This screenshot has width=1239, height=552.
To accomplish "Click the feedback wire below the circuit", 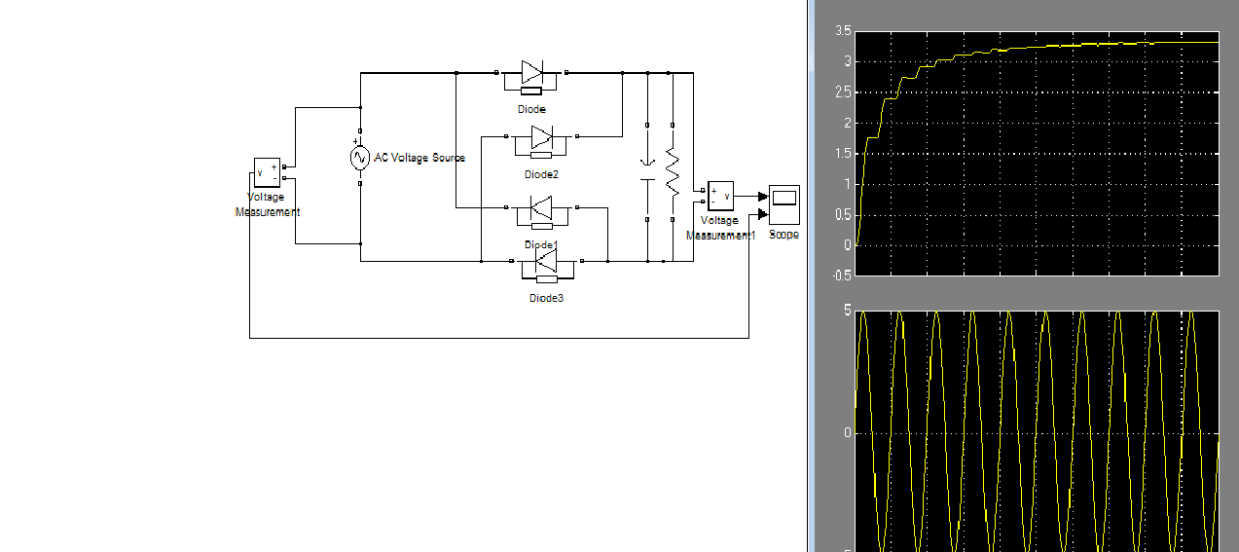I will pos(499,338).
